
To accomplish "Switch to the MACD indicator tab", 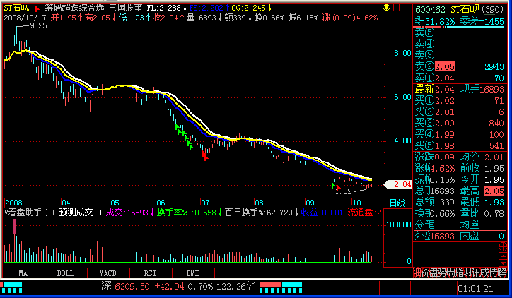I will pyautogui.click(x=107, y=273).
